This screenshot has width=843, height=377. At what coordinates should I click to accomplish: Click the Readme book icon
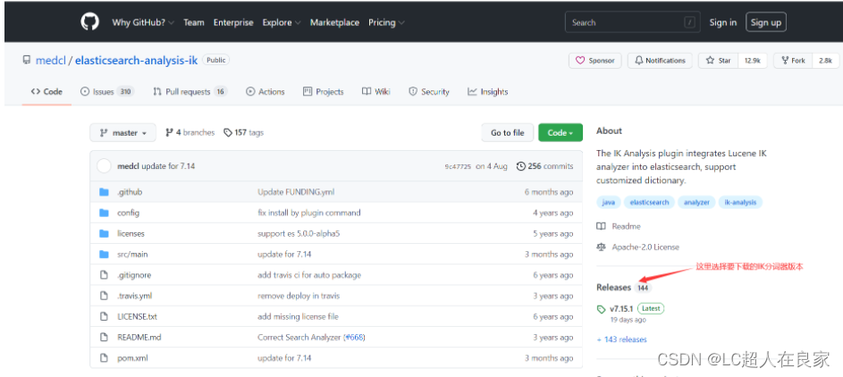point(601,226)
